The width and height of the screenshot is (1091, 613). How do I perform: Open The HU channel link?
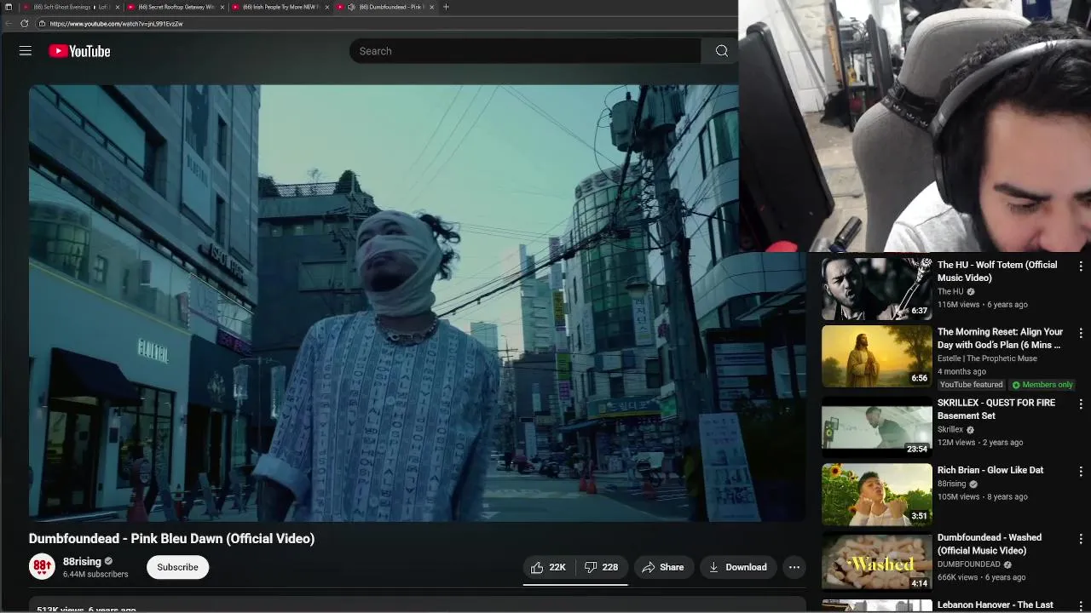tap(951, 291)
